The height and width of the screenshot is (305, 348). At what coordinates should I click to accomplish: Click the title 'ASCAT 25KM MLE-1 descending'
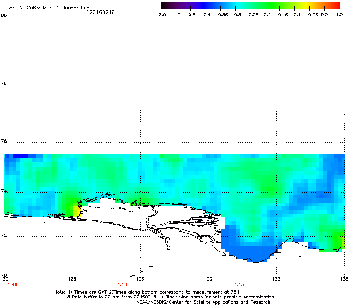[49, 8]
